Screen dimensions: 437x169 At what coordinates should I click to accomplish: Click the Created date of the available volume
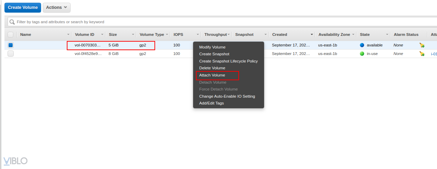(x=291, y=45)
